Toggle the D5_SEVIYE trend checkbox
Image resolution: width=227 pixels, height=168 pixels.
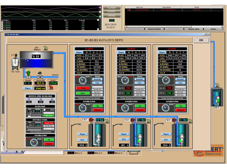2,22
